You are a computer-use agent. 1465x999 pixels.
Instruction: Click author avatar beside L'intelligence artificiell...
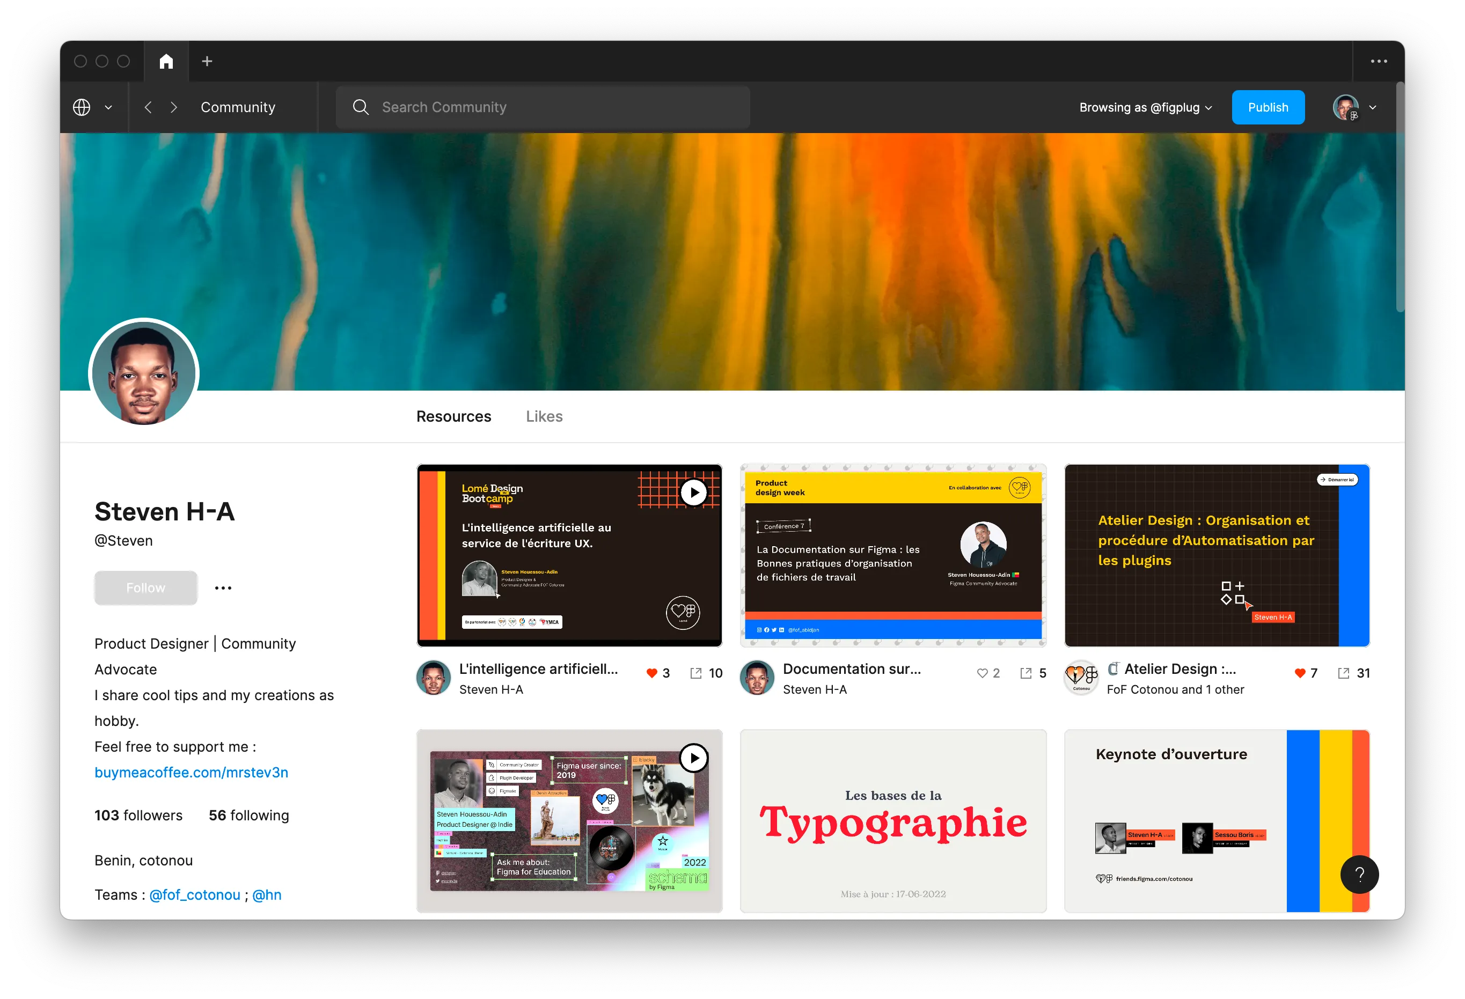(434, 678)
